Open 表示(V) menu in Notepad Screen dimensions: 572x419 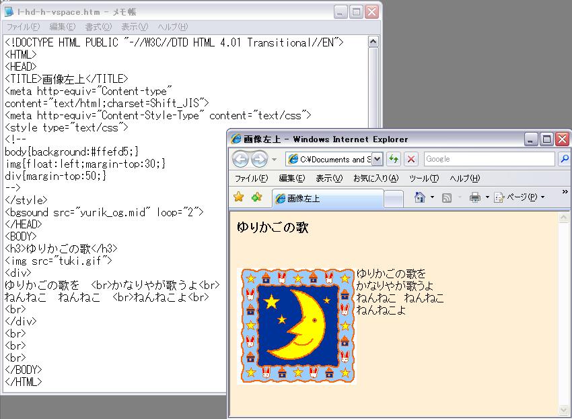point(135,27)
